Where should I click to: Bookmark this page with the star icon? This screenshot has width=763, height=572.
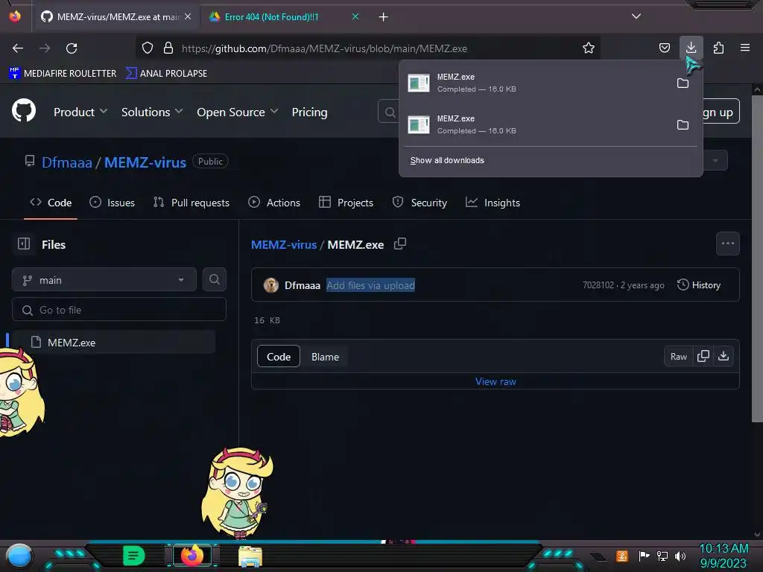[589, 48]
